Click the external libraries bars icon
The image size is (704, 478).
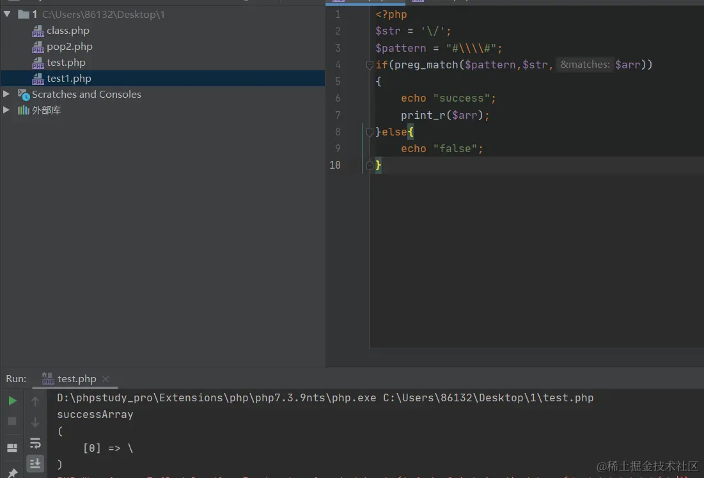coord(24,110)
